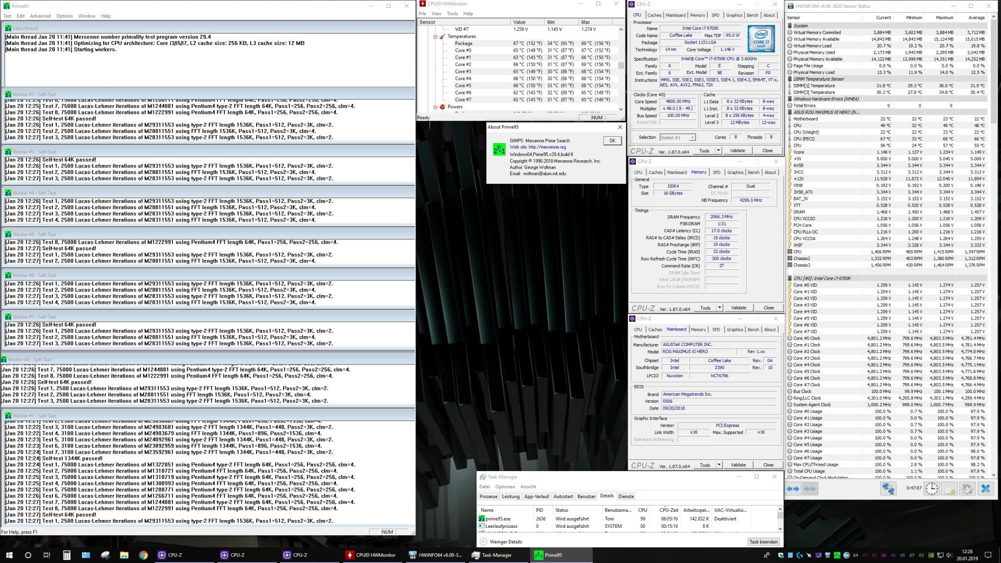Click HWMonitor sensor list scroll-down arrow

coord(621,109)
